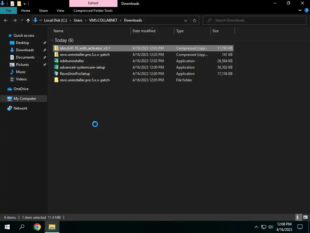Switch to the Home ribbon tab
Image resolution: width=310 pixels, height=233 pixels.
click(26, 11)
